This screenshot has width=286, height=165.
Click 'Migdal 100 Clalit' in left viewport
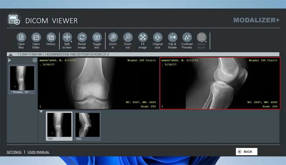[142, 60]
